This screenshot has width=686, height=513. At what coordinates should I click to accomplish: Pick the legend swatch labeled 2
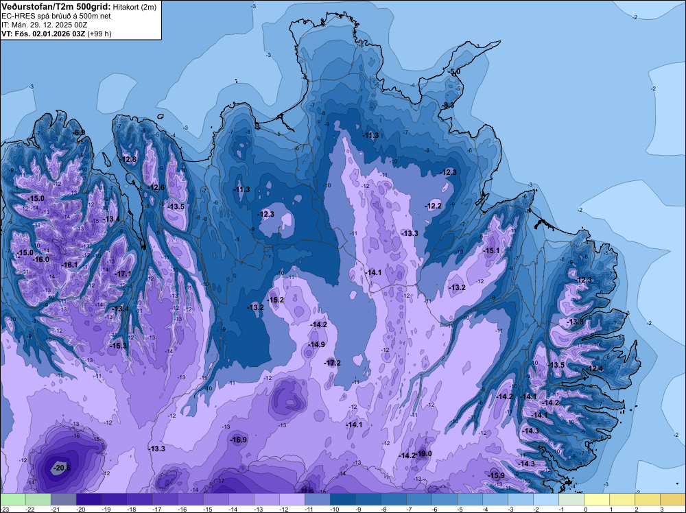click(x=647, y=499)
